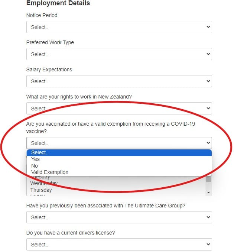
Task: Open the Preferred Work Type dropdown
Action: tap(119, 54)
